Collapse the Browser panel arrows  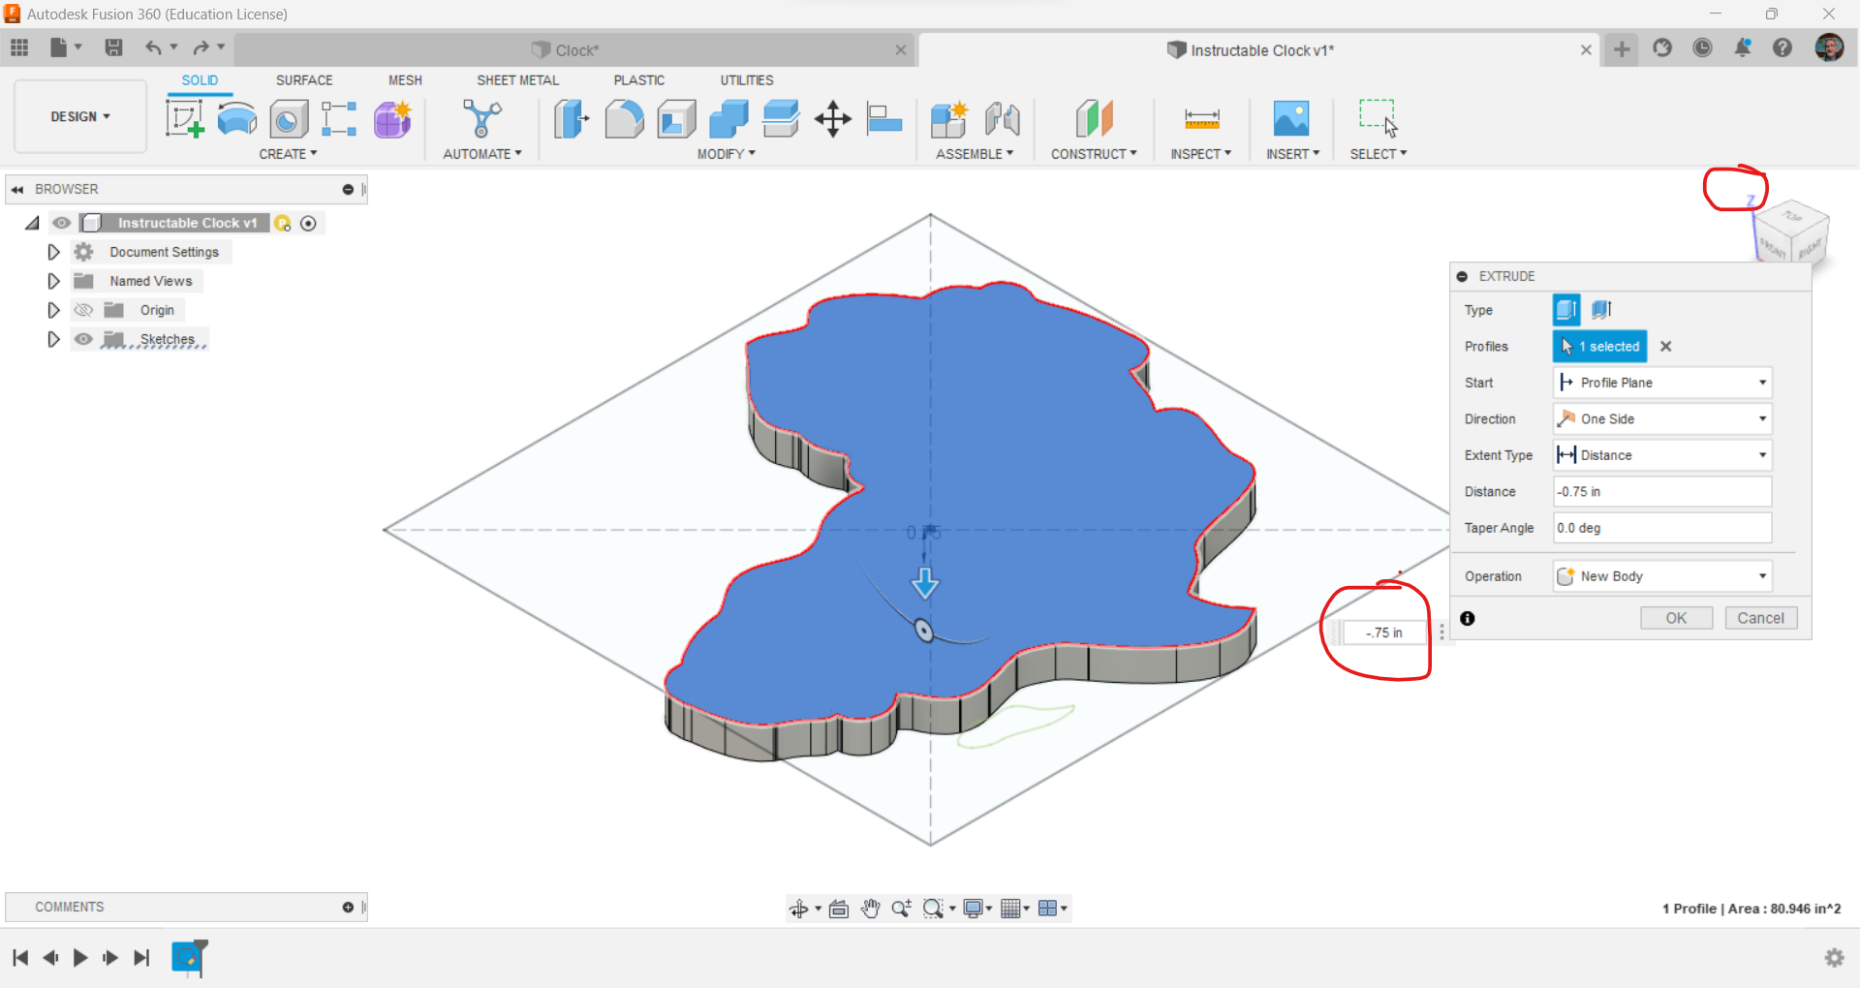coord(17,190)
